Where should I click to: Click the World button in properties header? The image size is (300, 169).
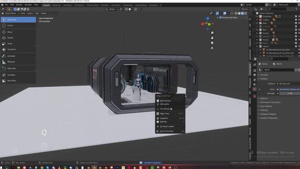tap(277, 64)
